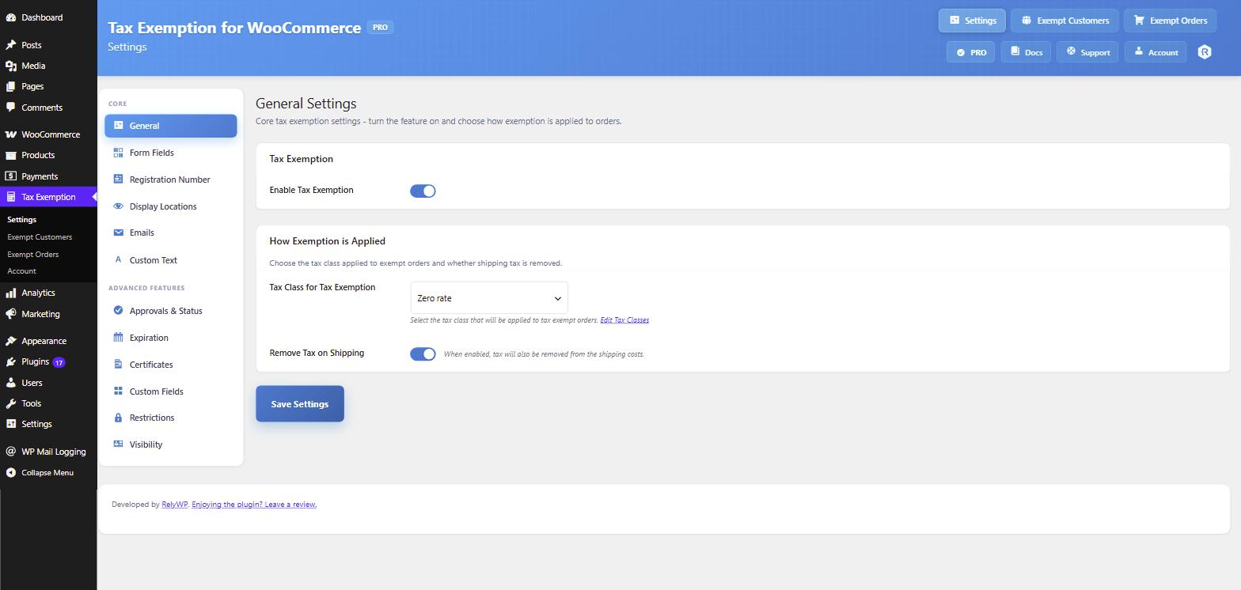This screenshot has height=590, width=1241.
Task: Open the Custom Fields settings section
Action: pos(171,391)
